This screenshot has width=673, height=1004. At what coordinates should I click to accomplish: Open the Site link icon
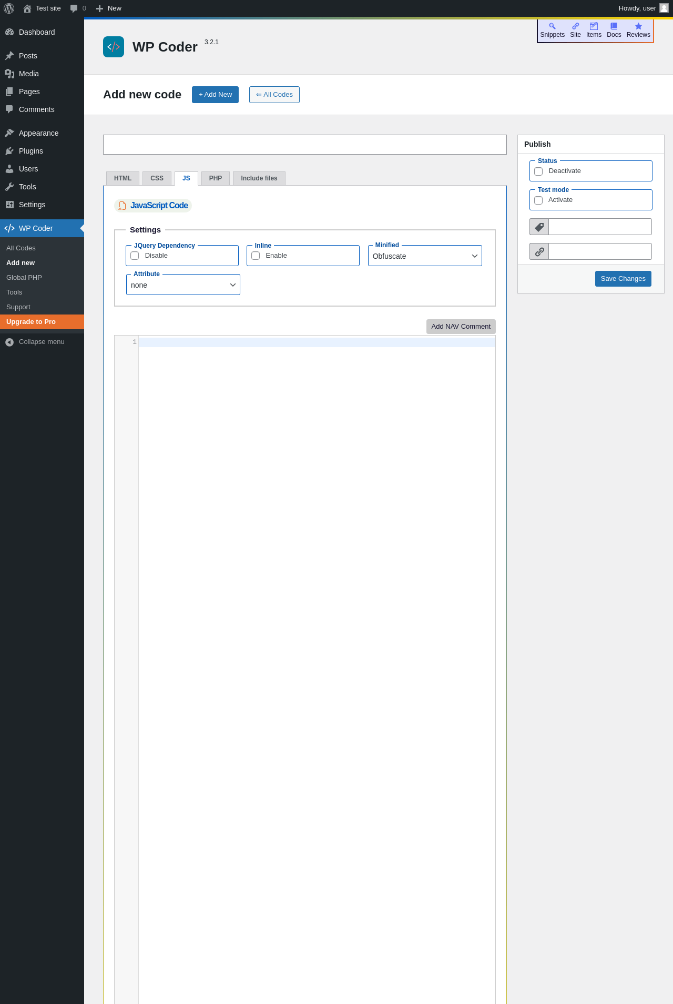[x=575, y=26]
